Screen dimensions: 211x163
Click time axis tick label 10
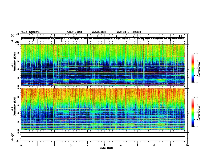[x=187, y=145]
